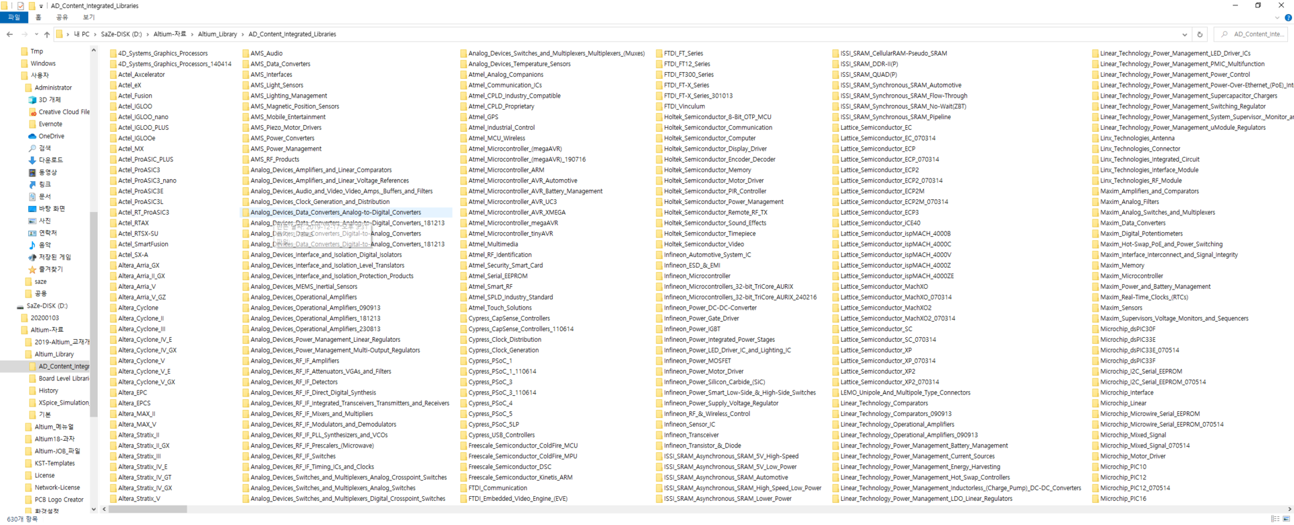Select the ISSI_SRAM_QUAD(P) folder icon
The image size is (1294, 525).
[x=836, y=75]
